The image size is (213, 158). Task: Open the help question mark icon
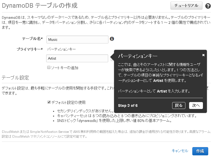[208, 6]
